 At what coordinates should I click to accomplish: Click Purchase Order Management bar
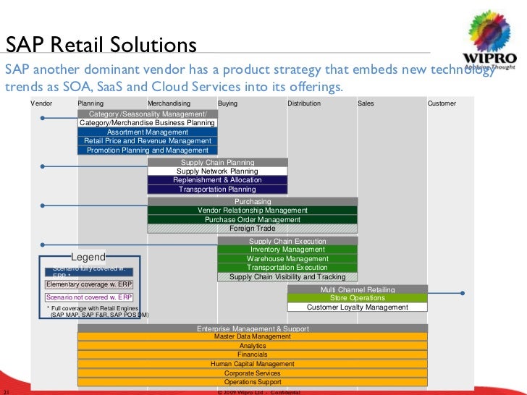(253, 219)
